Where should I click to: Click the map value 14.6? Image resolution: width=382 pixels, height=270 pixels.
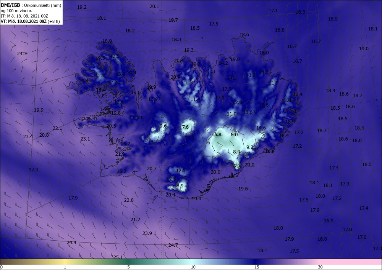[x=261, y=128]
